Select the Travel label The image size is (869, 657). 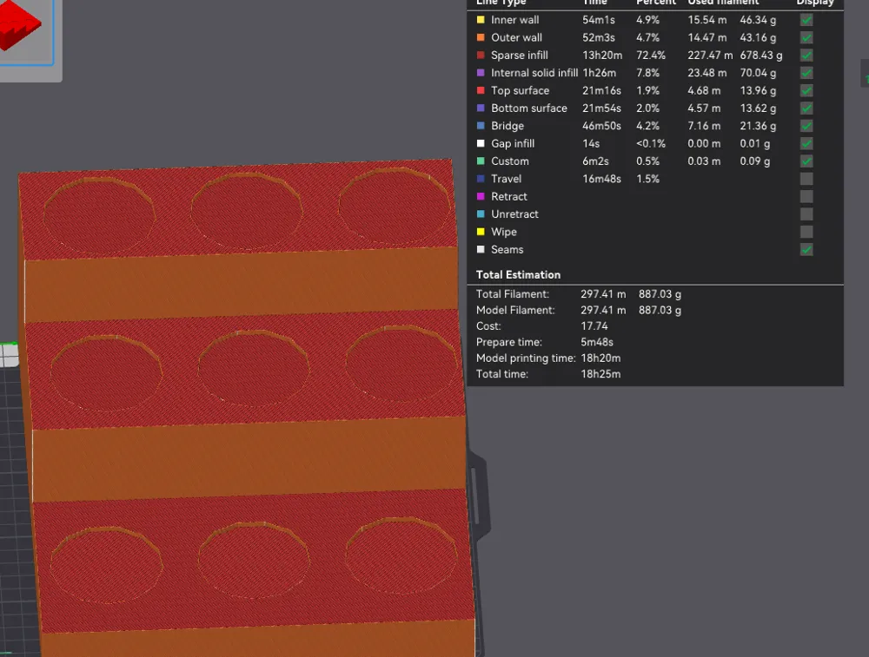506,179
